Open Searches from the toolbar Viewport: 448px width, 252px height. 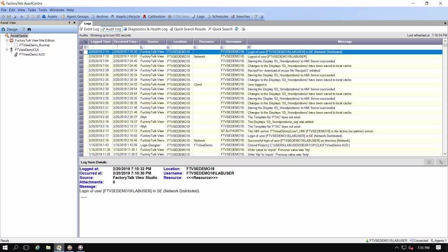pyautogui.click(x=240, y=16)
